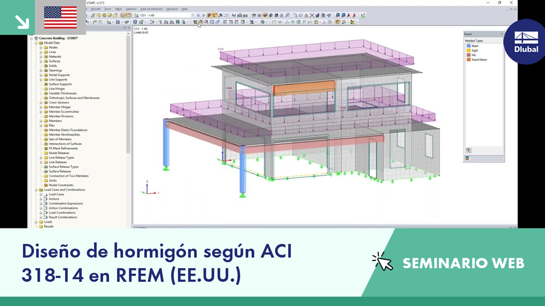Click the Rib color swatch in panel
545x306 pixels.
click(468, 55)
